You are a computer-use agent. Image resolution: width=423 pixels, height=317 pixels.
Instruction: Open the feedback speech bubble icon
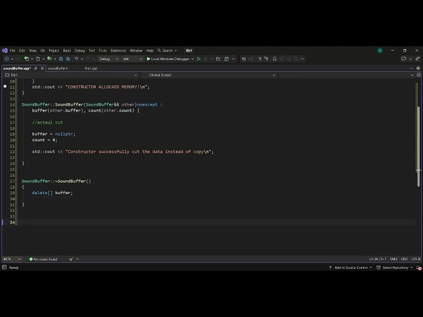click(403, 59)
